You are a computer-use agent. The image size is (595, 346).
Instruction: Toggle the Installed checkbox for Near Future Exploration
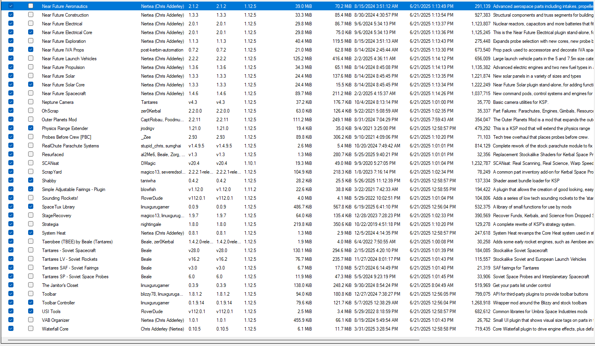tap(11, 41)
